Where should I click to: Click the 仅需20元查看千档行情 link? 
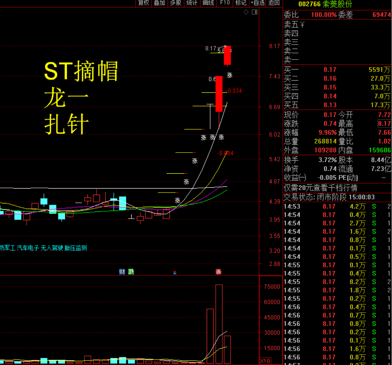320,188
